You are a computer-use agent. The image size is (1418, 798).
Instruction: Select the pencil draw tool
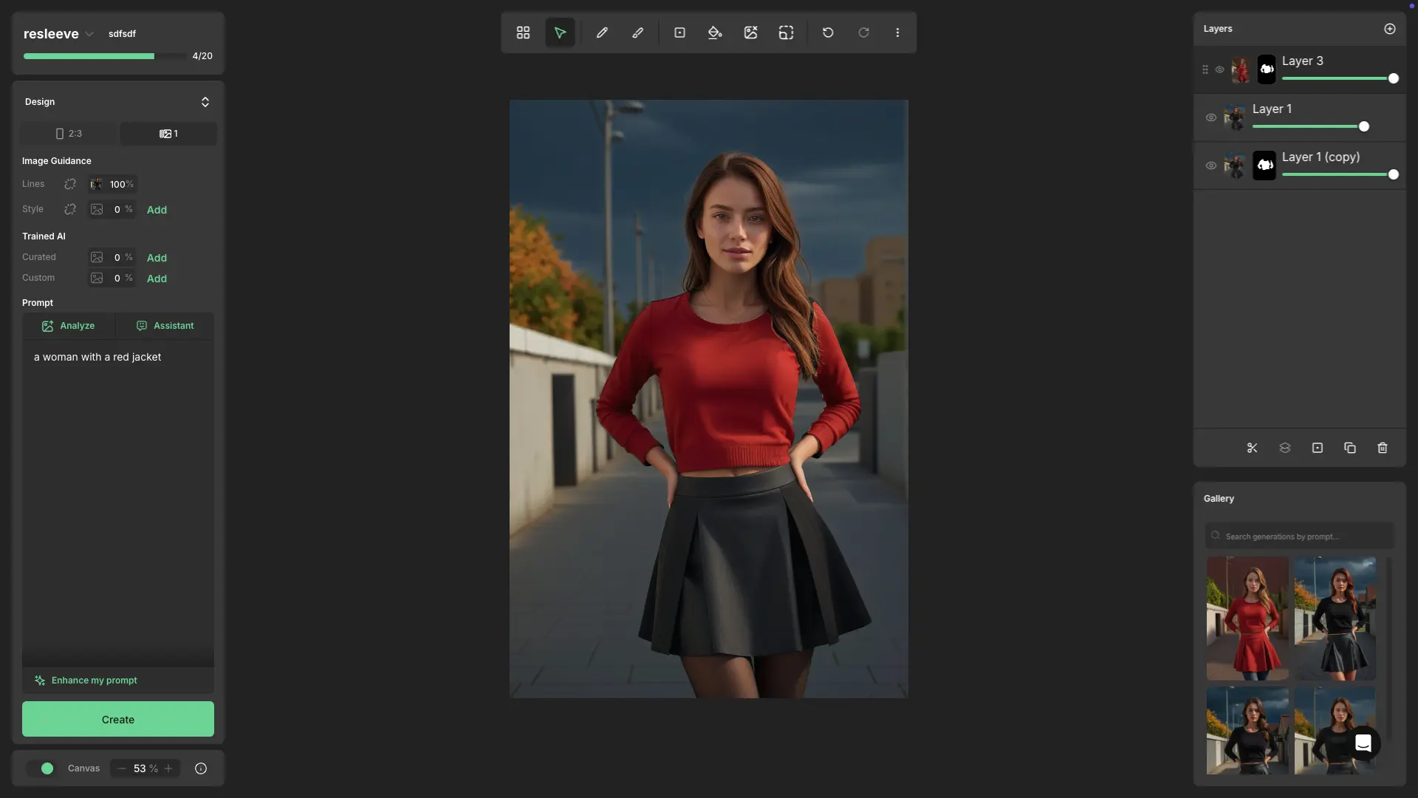coord(602,33)
